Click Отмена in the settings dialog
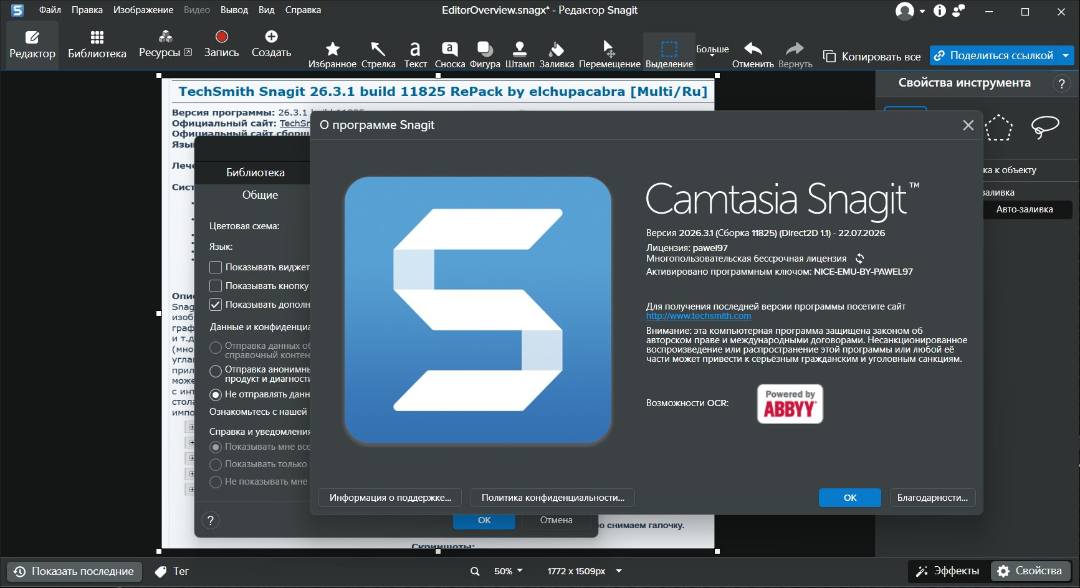This screenshot has width=1080, height=588. click(x=556, y=520)
